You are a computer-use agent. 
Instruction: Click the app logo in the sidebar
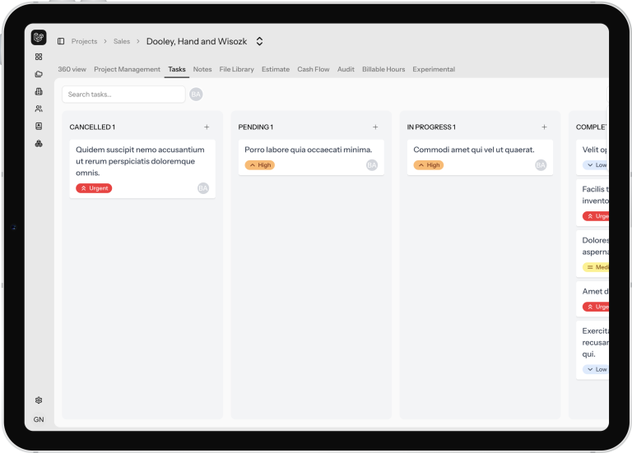click(39, 38)
